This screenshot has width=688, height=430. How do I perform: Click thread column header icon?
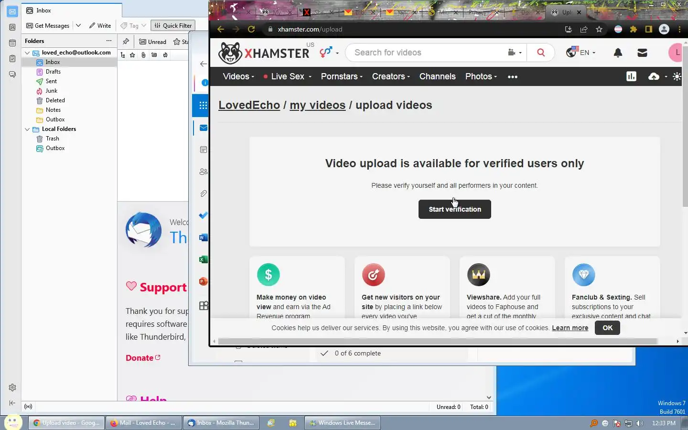coord(123,55)
